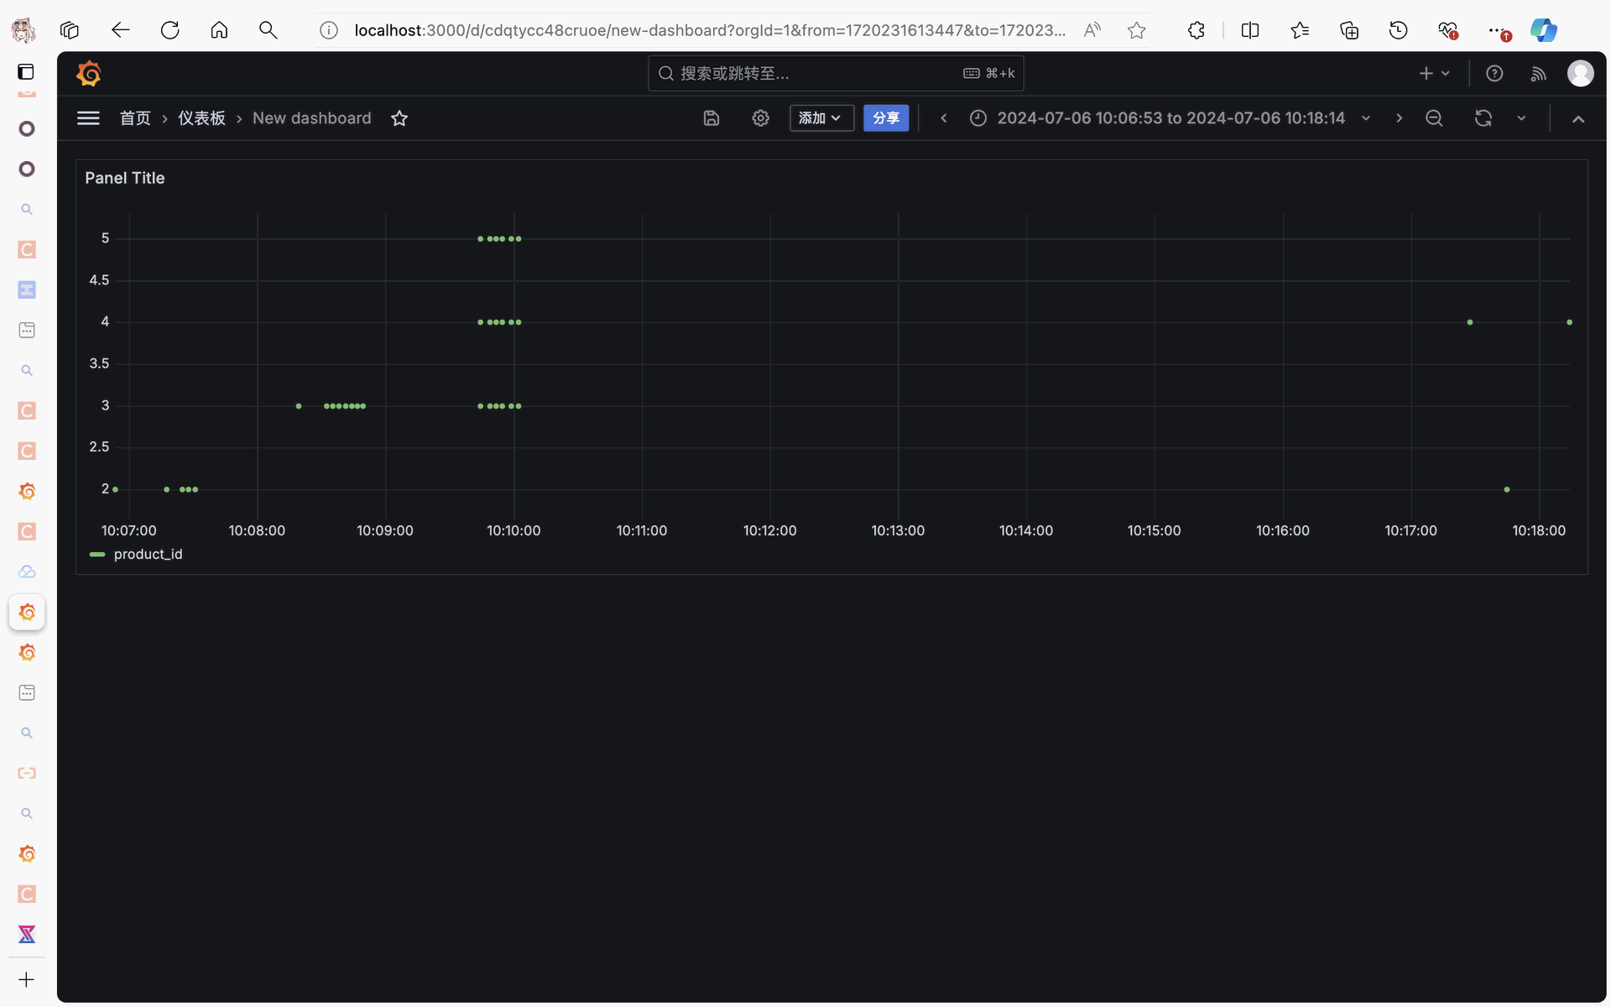Screen dimensions: 1611x1007
Task: Star the New dashboard as favorite
Action: point(399,118)
